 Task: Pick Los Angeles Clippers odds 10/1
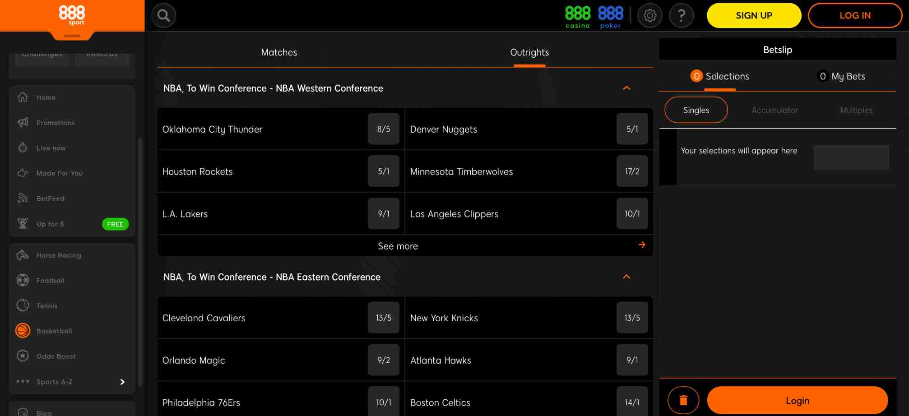[x=632, y=213]
